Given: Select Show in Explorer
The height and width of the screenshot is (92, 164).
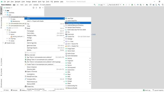Looking at the screenshot, I should [45, 67].
